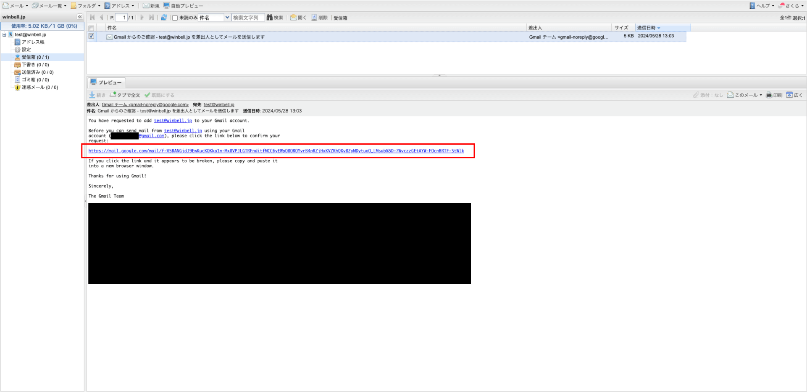Go to last page of mail list
The image size is (807, 392).
[151, 18]
